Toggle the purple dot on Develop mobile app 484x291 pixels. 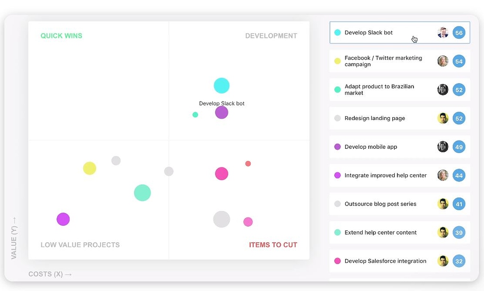[x=337, y=146]
